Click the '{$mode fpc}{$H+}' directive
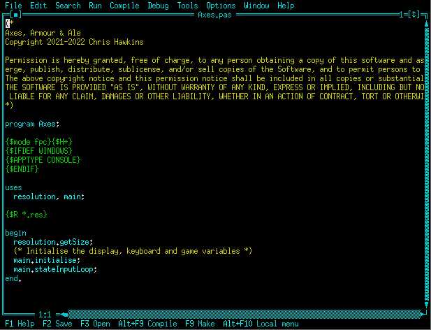431x330 pixels. coord(38,142)
